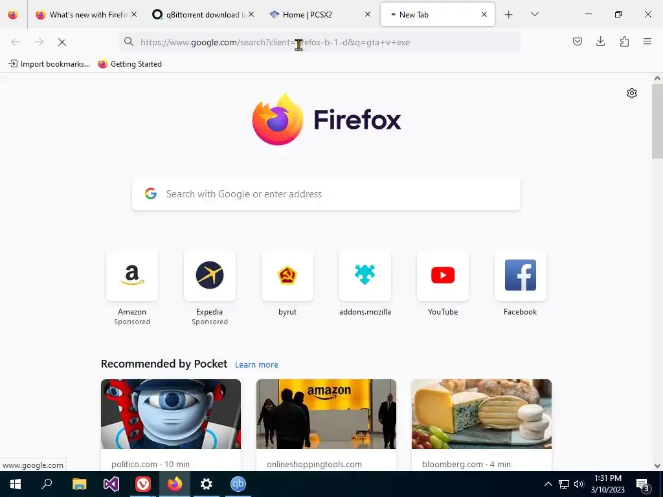Open the Windows Start menu

[16, 484]
